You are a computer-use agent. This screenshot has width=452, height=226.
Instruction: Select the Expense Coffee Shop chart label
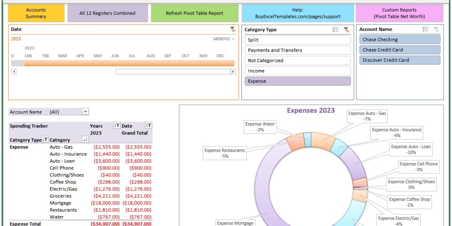point(409,202)
